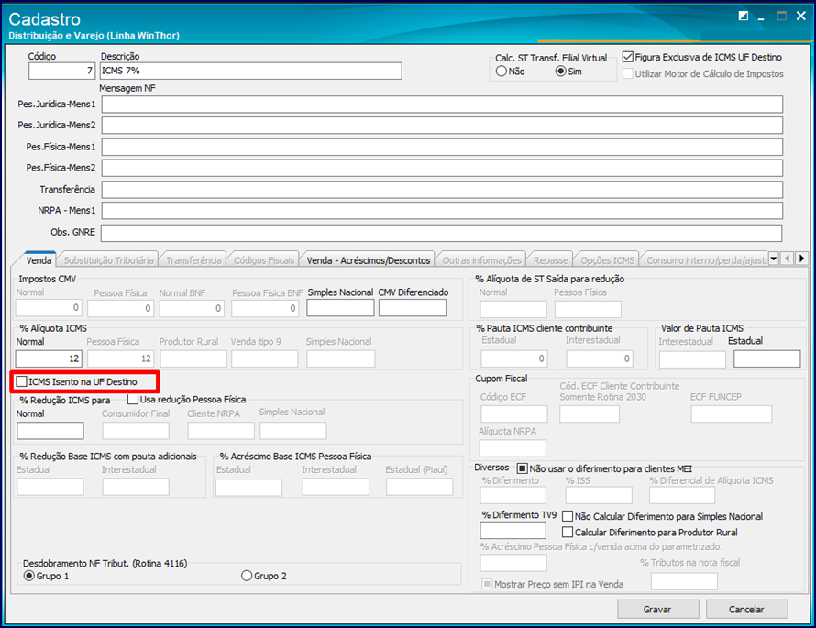816x628 pixels.
Task: Click Estadual field under % Acréscimo Base ICMS
Action: point(248,487)
